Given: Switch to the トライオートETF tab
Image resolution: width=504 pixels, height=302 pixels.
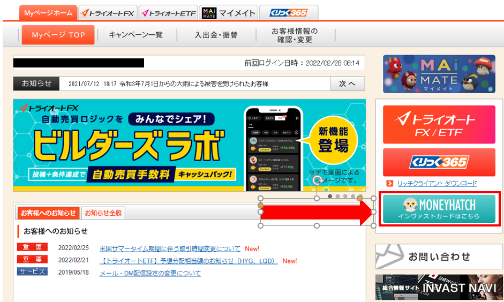Looking at the screenshot, I should (x=169, y=13).
